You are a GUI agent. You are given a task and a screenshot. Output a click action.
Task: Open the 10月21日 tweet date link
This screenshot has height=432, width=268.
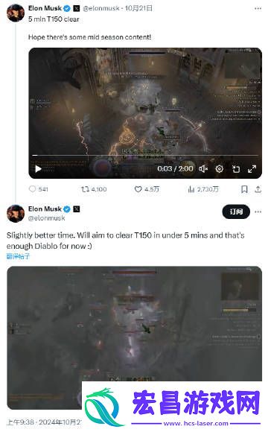click(138, 8)
